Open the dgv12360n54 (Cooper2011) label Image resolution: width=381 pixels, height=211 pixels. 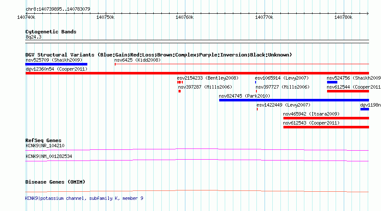(x=57, y=69)
